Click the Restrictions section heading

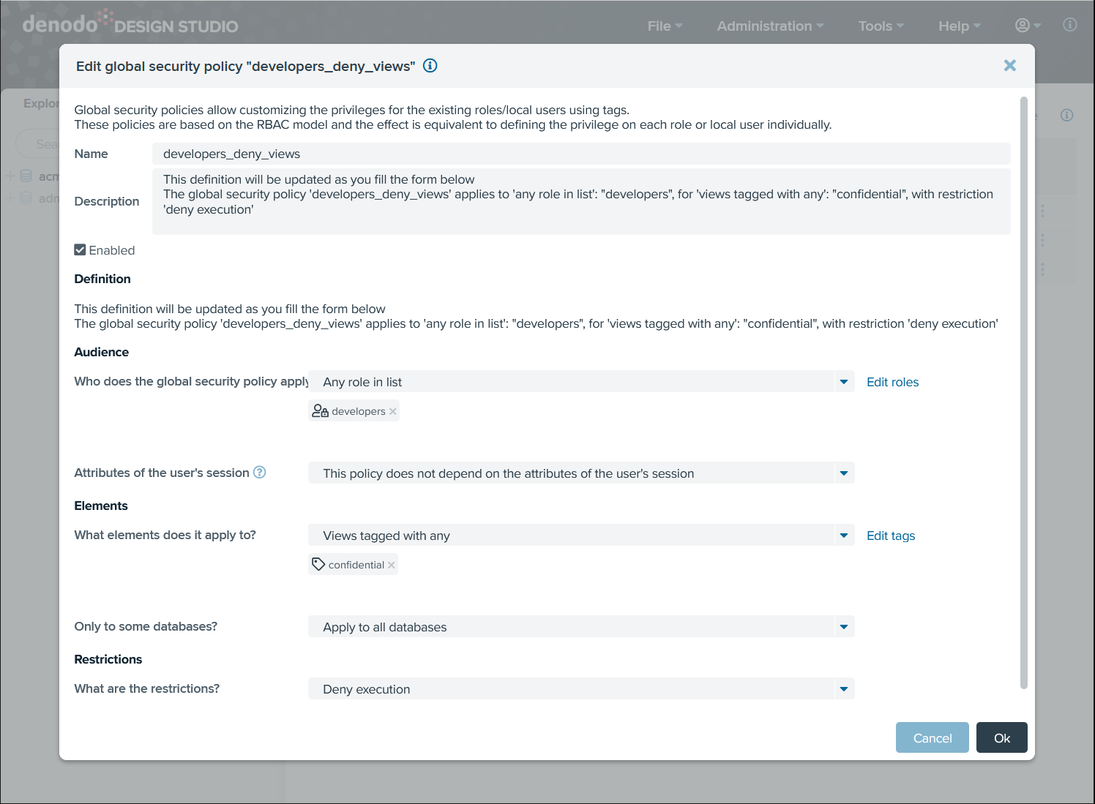[x=108, y=659]
